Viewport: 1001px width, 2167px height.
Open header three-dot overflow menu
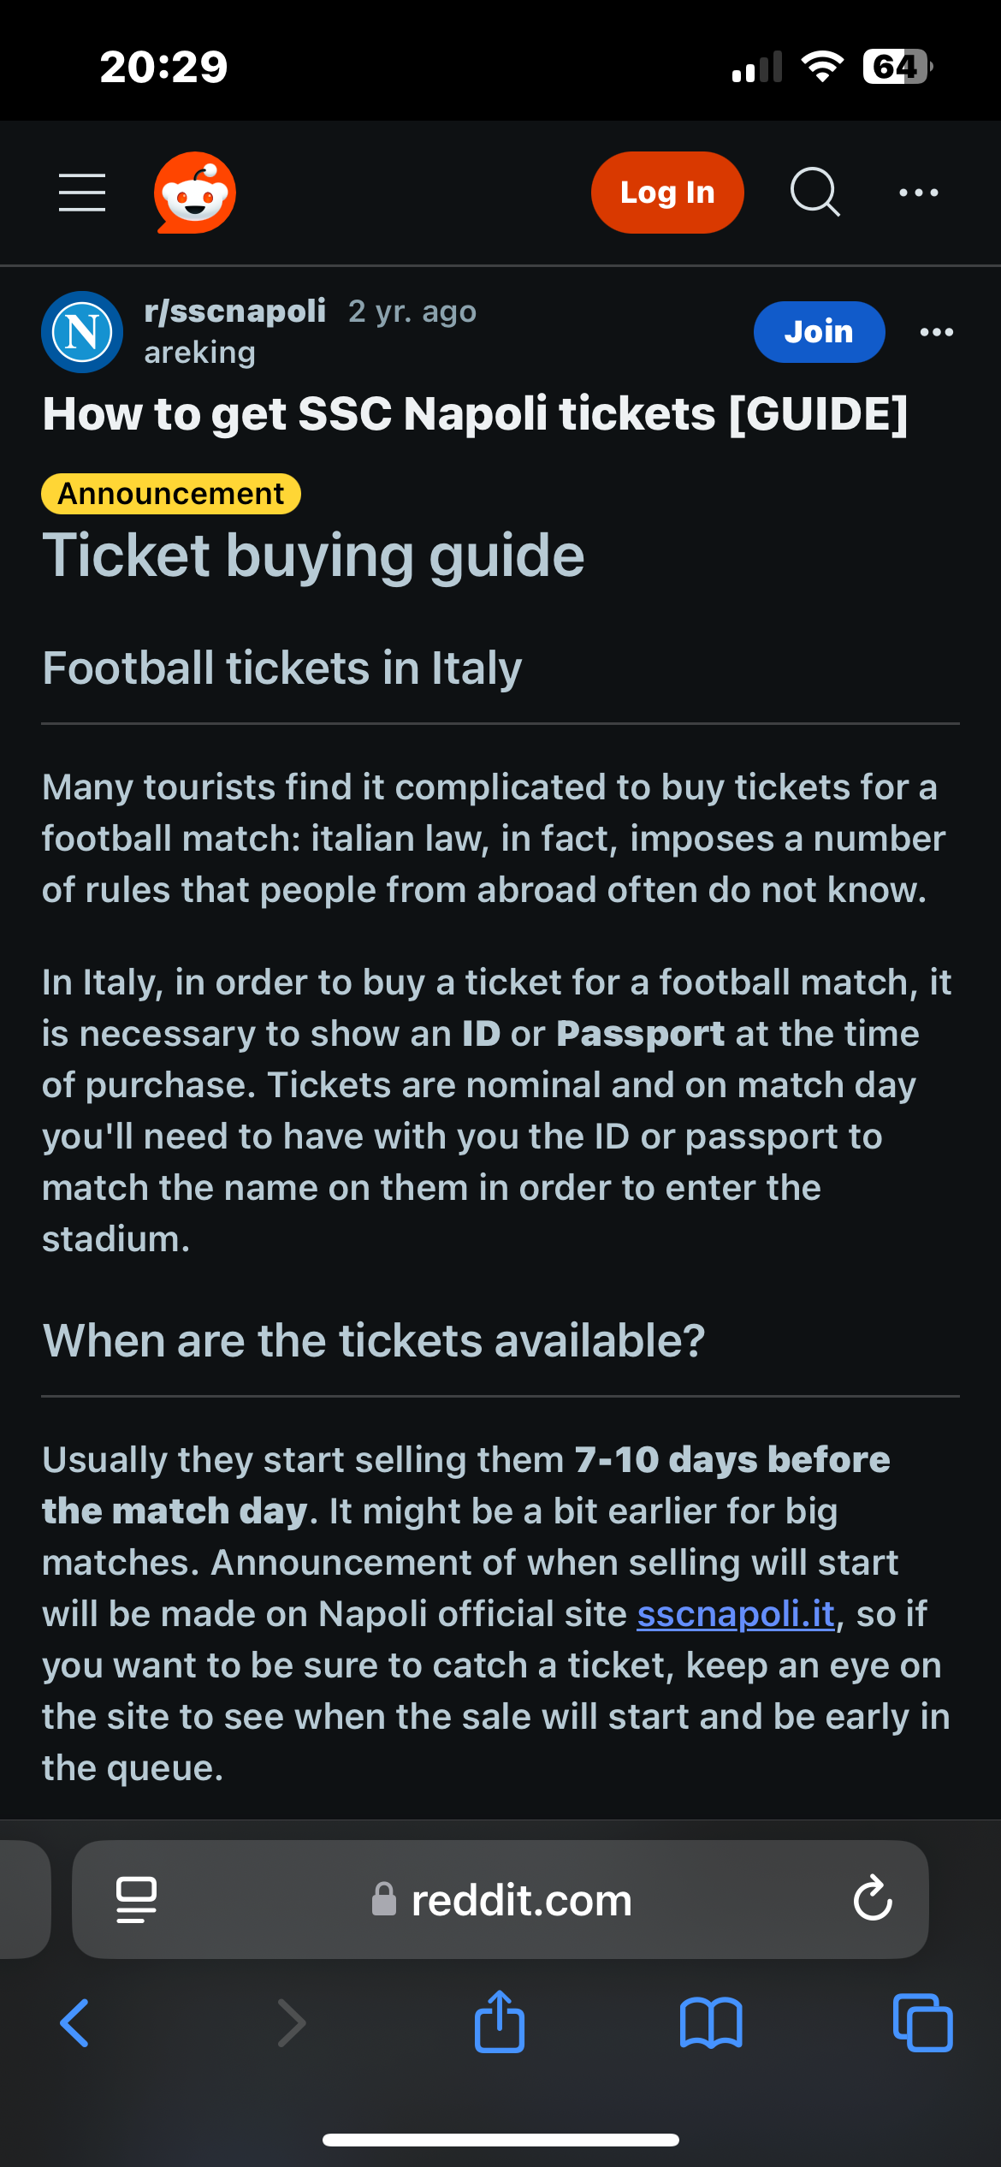tap(919, 193)
